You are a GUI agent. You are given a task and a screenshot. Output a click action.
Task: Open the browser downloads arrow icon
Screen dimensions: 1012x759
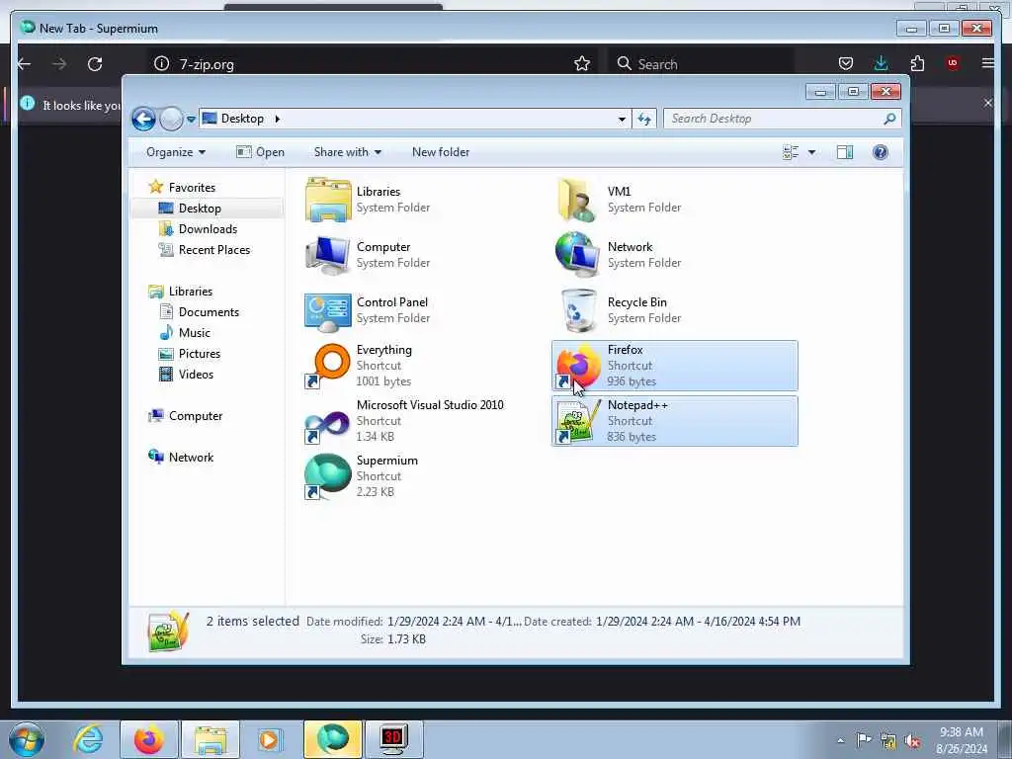pos(881,63)
